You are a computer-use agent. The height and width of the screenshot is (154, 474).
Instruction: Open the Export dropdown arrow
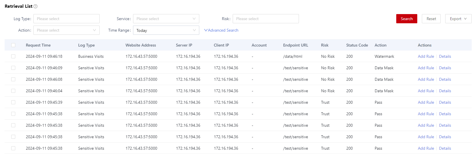click(x=465, y=19)
